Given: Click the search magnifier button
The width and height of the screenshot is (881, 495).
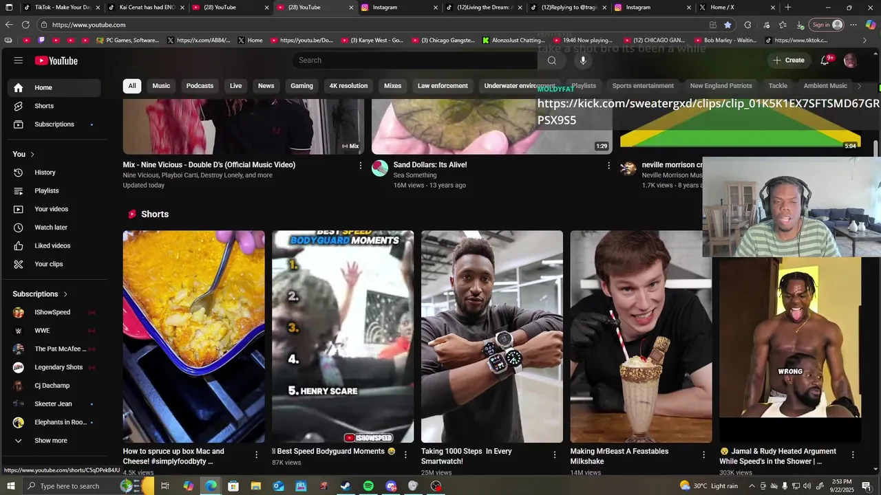Looking at the screenshot, I should tap(551, 60).
